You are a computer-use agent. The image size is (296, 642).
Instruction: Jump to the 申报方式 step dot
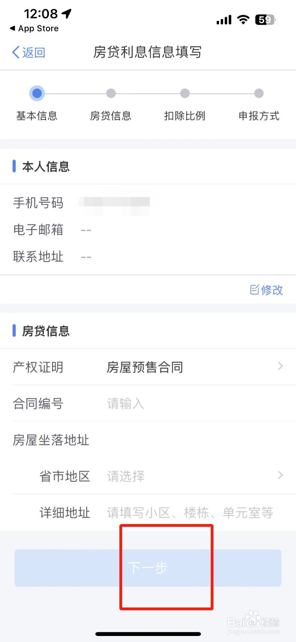(x=259, y=93)
